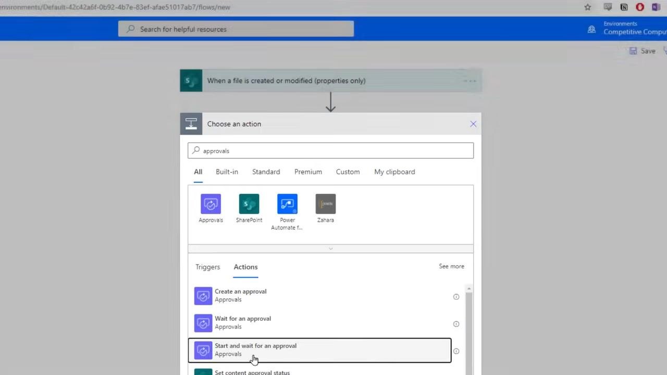Open the OneNote browser extension
This screenshot has height=375, width=667.
tap(656, 7)
